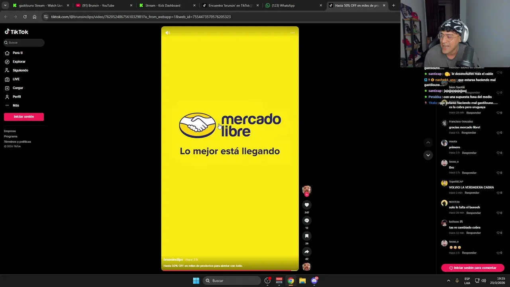Reply to NOVXSs's comment
The width and height of the screenshot is (510, 287).
click(x=473, y=213)
